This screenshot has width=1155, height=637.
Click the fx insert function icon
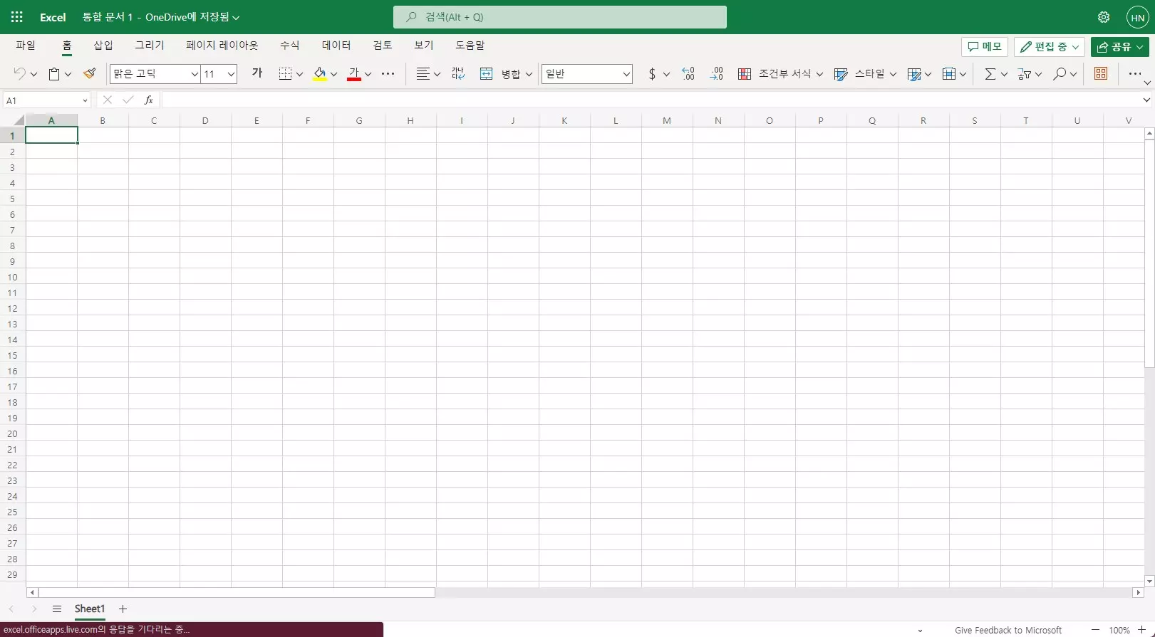click(x=148, y=100)
